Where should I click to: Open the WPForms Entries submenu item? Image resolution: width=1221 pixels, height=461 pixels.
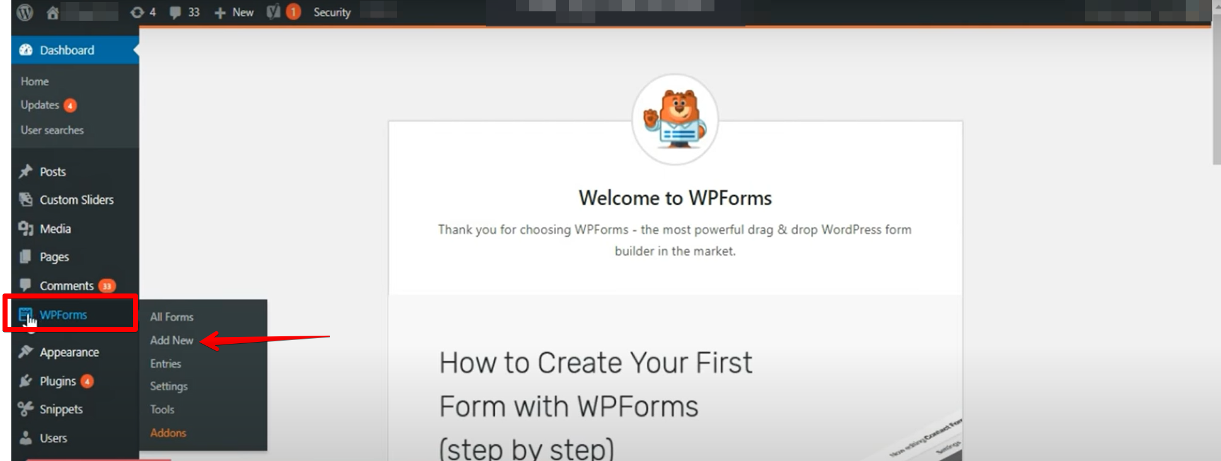pyautogui.click(x=166, y=363)
